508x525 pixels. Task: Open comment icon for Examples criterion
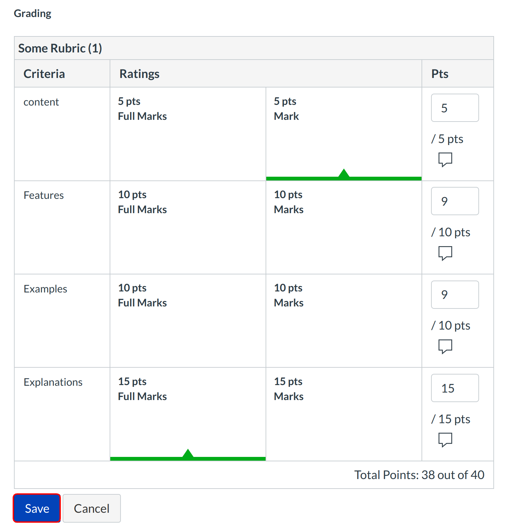pyautogui.click(x=445, y=346)
